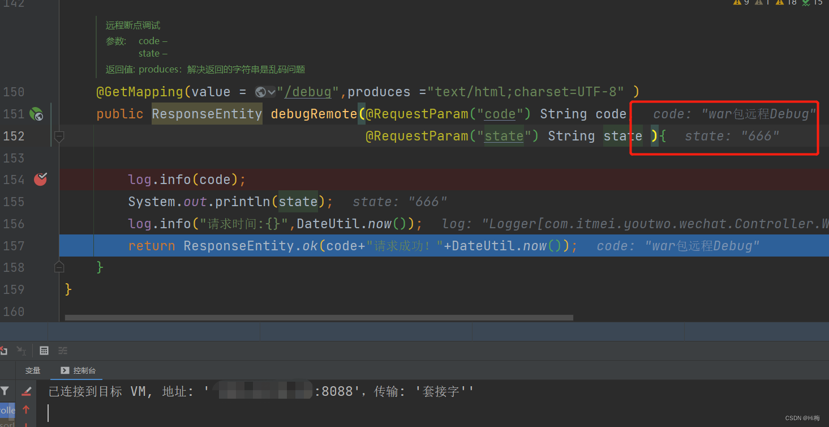
Task: Click the log.info(code) statement on line 154
Action: pyautogui.click(x=187, y=180)
